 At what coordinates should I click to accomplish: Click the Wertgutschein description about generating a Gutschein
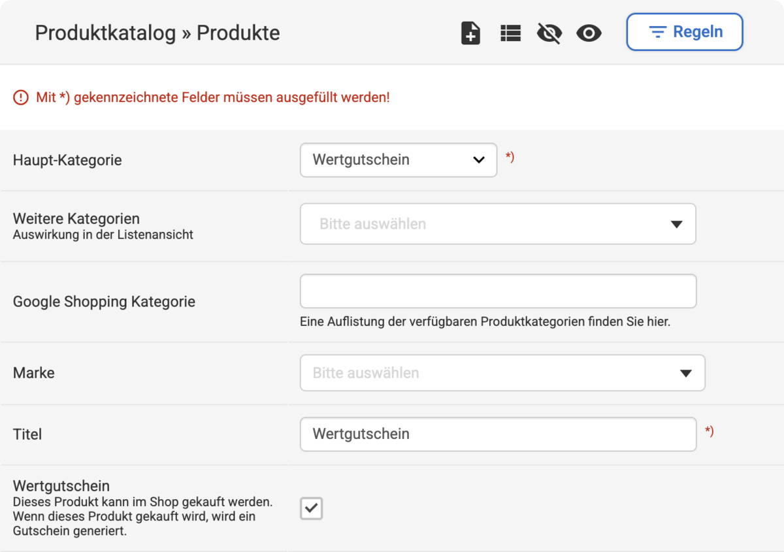(x=143, y=517)
